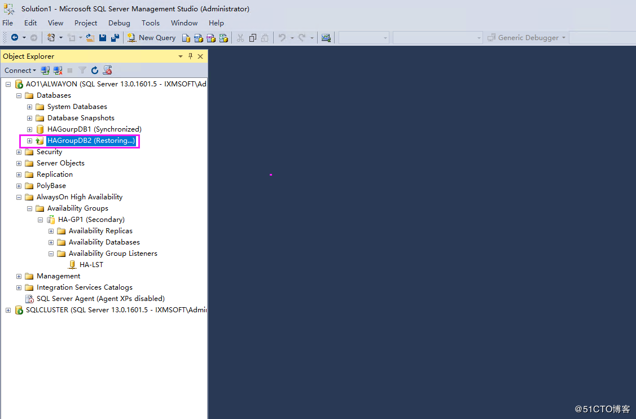The width and height of the screenshot is (636, 419).
Task: Open the Tools menu
Action: click(150, 23)
